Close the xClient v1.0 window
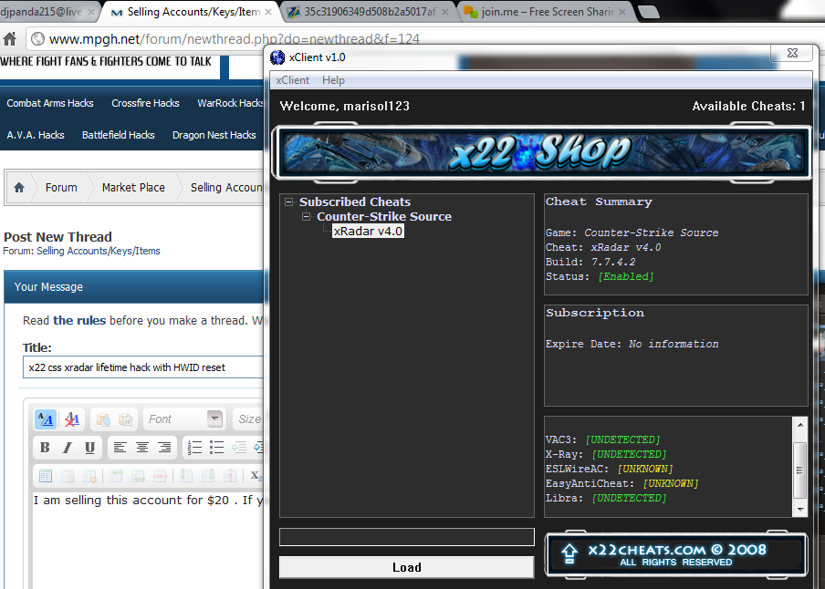This screenshot has height=589, width=825. click(792, 53)
